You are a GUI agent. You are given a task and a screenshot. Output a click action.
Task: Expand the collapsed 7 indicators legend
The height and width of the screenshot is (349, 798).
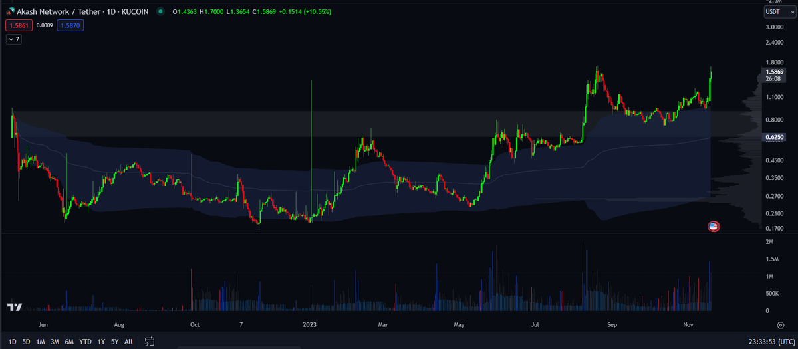(13, 39)
